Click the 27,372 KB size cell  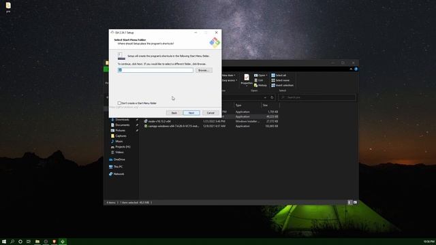click(272, 121)
